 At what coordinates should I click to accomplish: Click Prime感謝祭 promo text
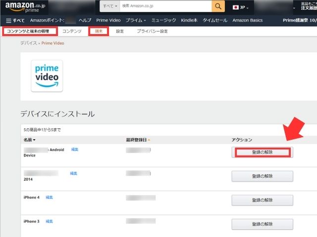pos(300,20)
